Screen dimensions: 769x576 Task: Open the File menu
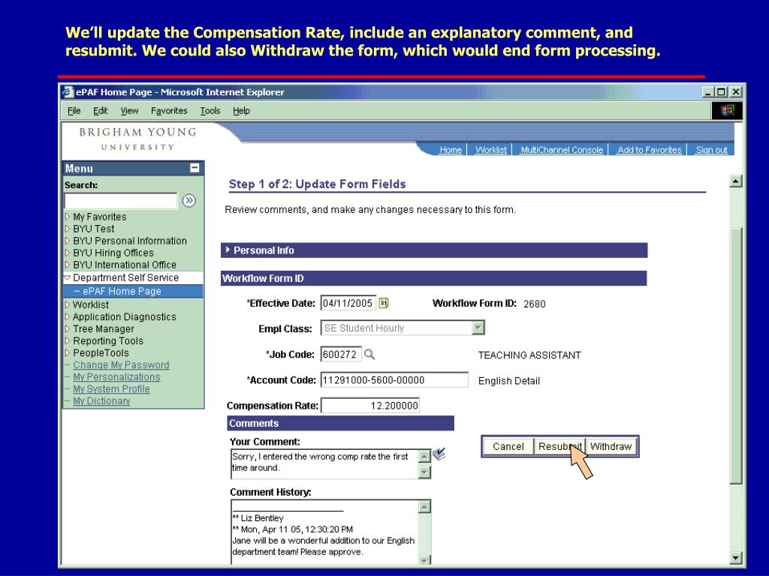click(74, 111)
